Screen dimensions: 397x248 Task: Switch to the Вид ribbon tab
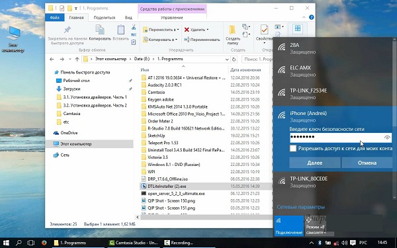click(x=128, y=17)
